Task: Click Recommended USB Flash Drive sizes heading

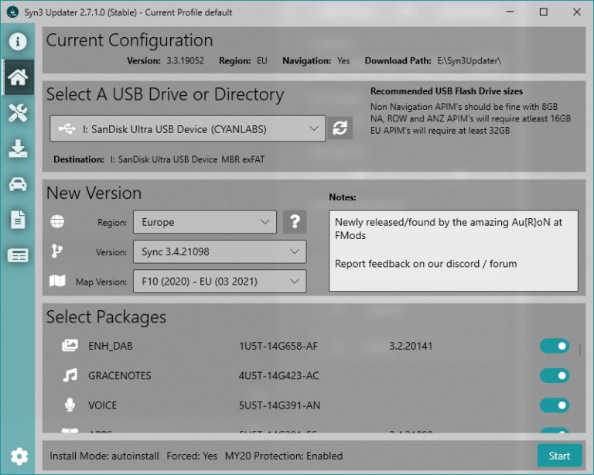Action: click(446, 91)
